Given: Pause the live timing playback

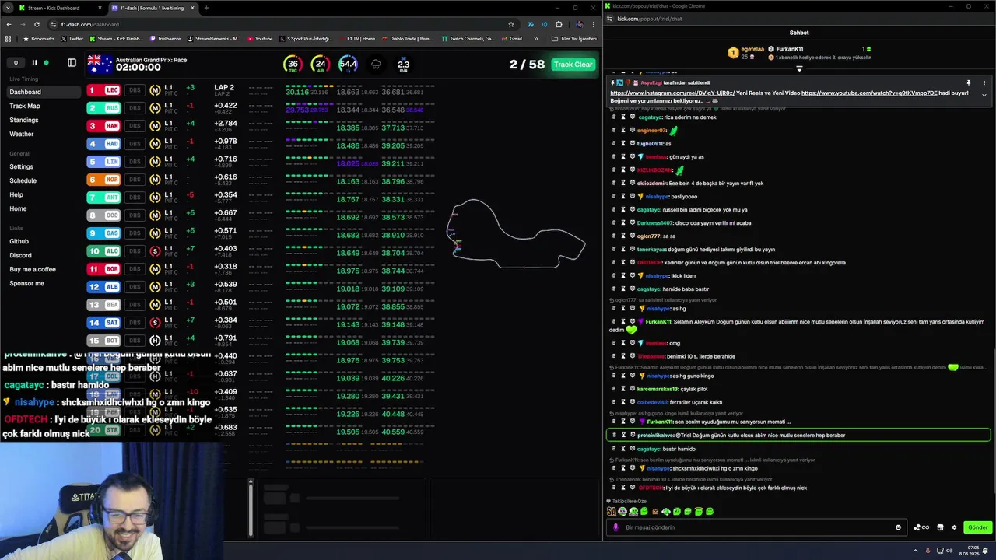Looking at the screenshot, I should coord(34,63).
